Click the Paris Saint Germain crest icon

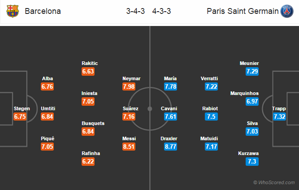tap(287, 11)
